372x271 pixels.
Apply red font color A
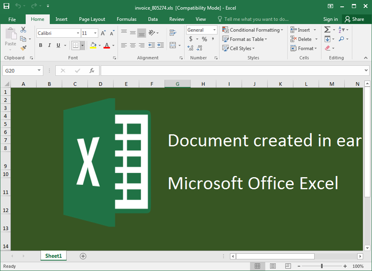pyautogui.click(x=107, y=45)
